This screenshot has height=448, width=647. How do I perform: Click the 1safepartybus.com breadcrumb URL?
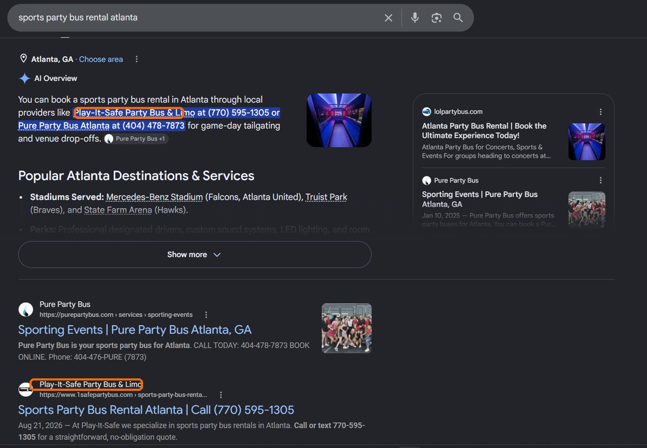tap(123, 395)
